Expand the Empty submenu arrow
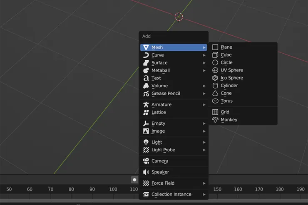308x205 pixels. pyautogui.click(x=204, y=123)
